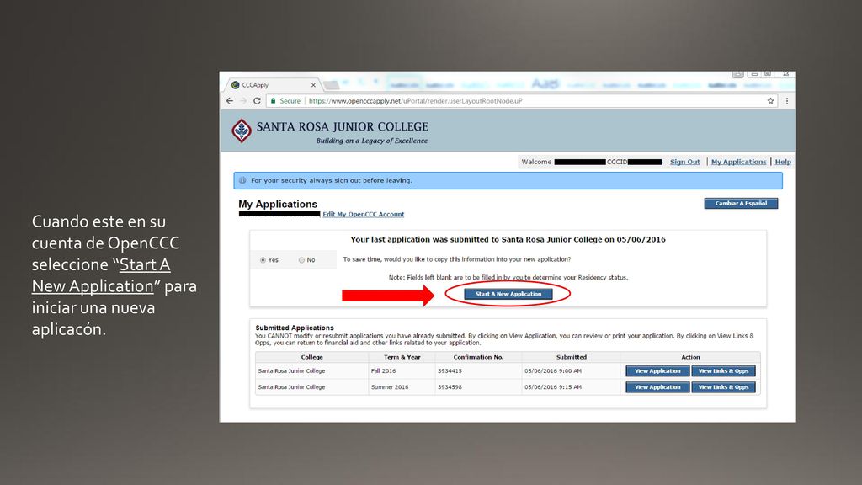Click confirmation number 3934415
862x485 pixels.
tap(450, 371)
